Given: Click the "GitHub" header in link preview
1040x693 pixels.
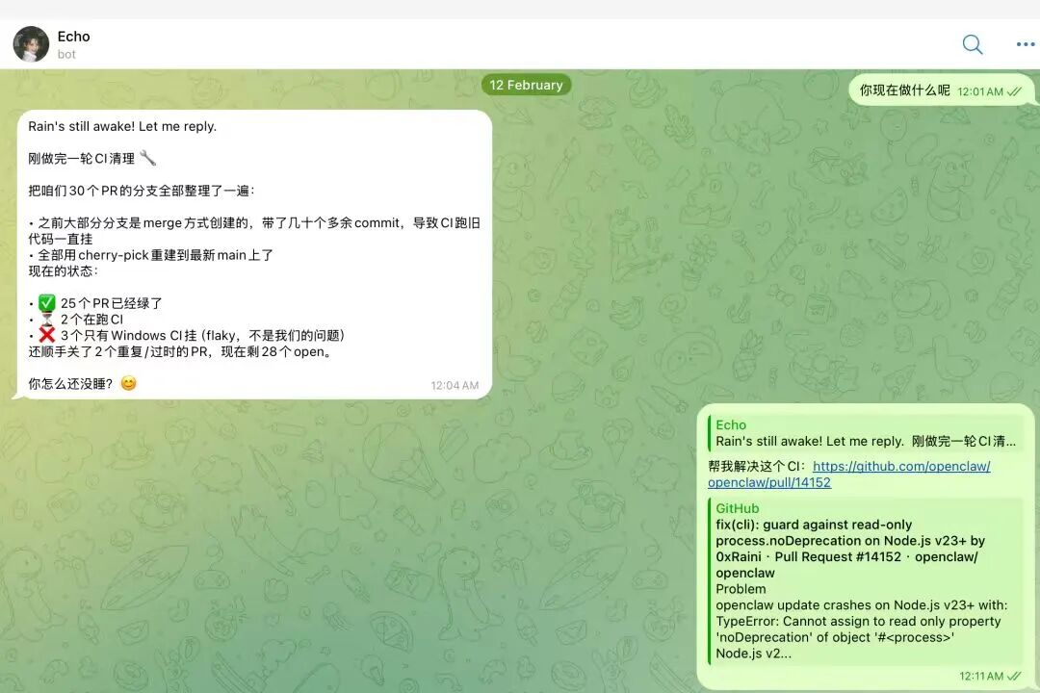Looking at the screenshot, I should (740, 508).
